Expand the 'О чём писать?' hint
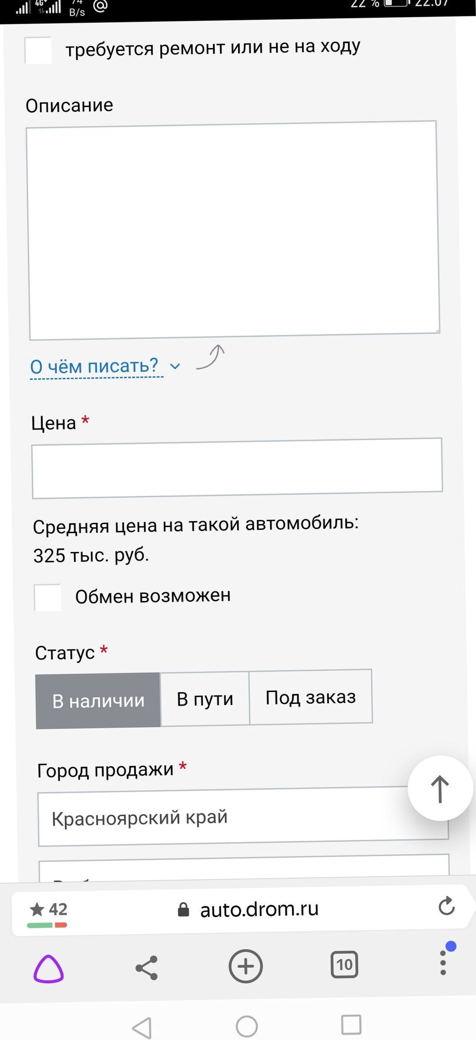Image resolution: width=476 pixels, height=1040 pixels. (94, 366)
